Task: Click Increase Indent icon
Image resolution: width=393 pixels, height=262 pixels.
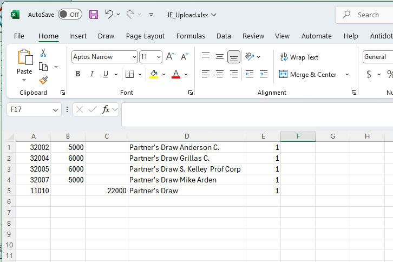Action: [264, 74]
